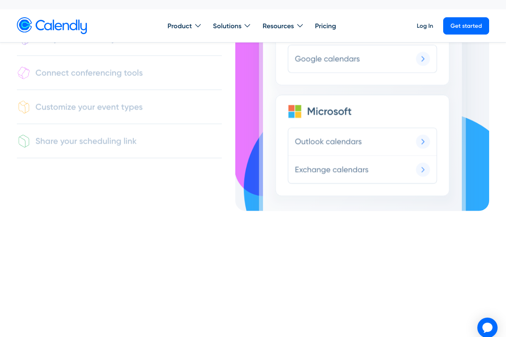
Task: Click the Get started button
Action: coord(466,26)
